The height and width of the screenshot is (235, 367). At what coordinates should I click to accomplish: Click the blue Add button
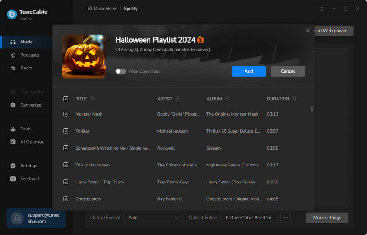point(249,71)
